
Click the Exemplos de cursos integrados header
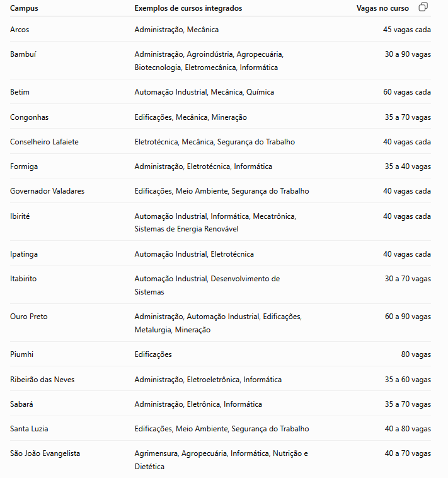click(x=188, y=8)
